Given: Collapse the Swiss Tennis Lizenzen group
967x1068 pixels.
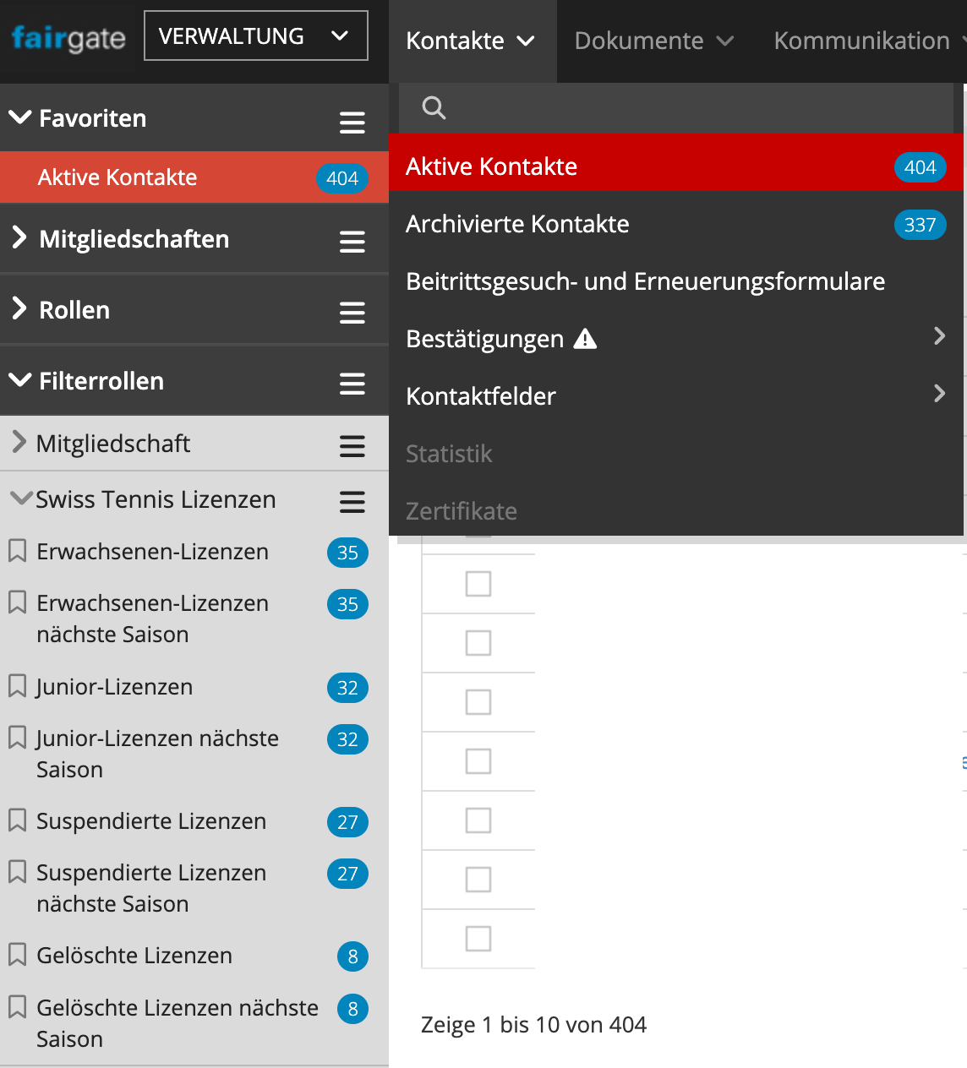Looking at the screenshot, I should click(x=21, y=499).
